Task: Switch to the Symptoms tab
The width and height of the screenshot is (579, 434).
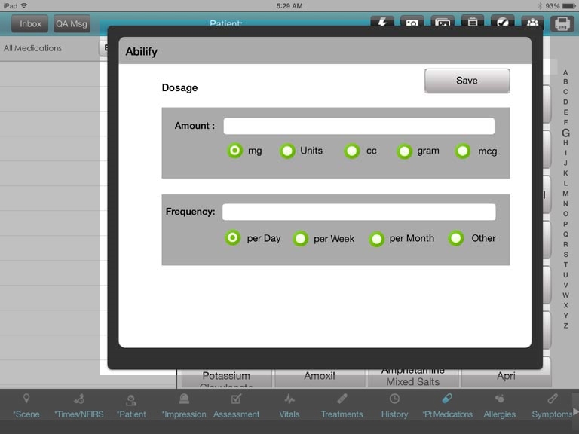Action: [552, 406]
